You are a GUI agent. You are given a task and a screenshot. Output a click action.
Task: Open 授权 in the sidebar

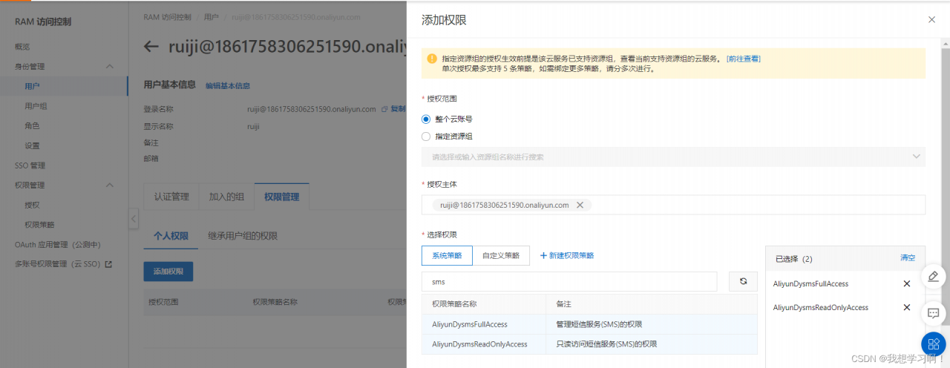tap(32, 205)
